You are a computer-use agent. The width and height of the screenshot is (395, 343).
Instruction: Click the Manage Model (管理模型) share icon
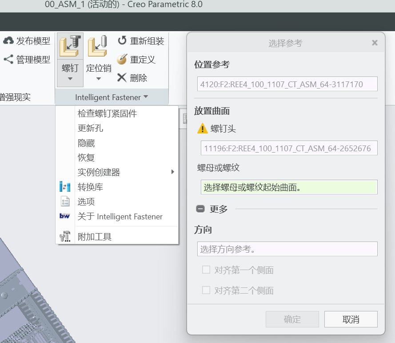8,60
